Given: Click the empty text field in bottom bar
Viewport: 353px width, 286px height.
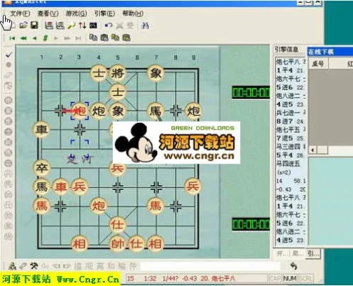Looking at the screenshot, I should pyautogui.click(x=211, y=266).
